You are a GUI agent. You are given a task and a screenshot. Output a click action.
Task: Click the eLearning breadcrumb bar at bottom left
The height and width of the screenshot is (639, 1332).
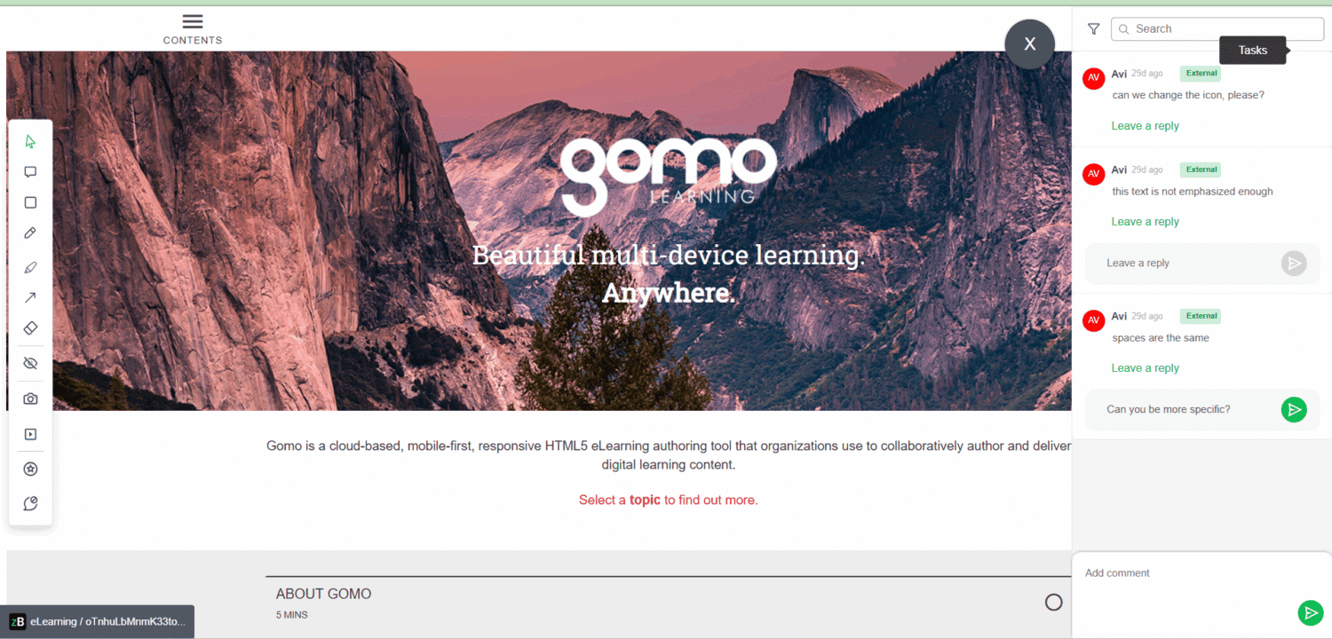click(x=97, y=621)
